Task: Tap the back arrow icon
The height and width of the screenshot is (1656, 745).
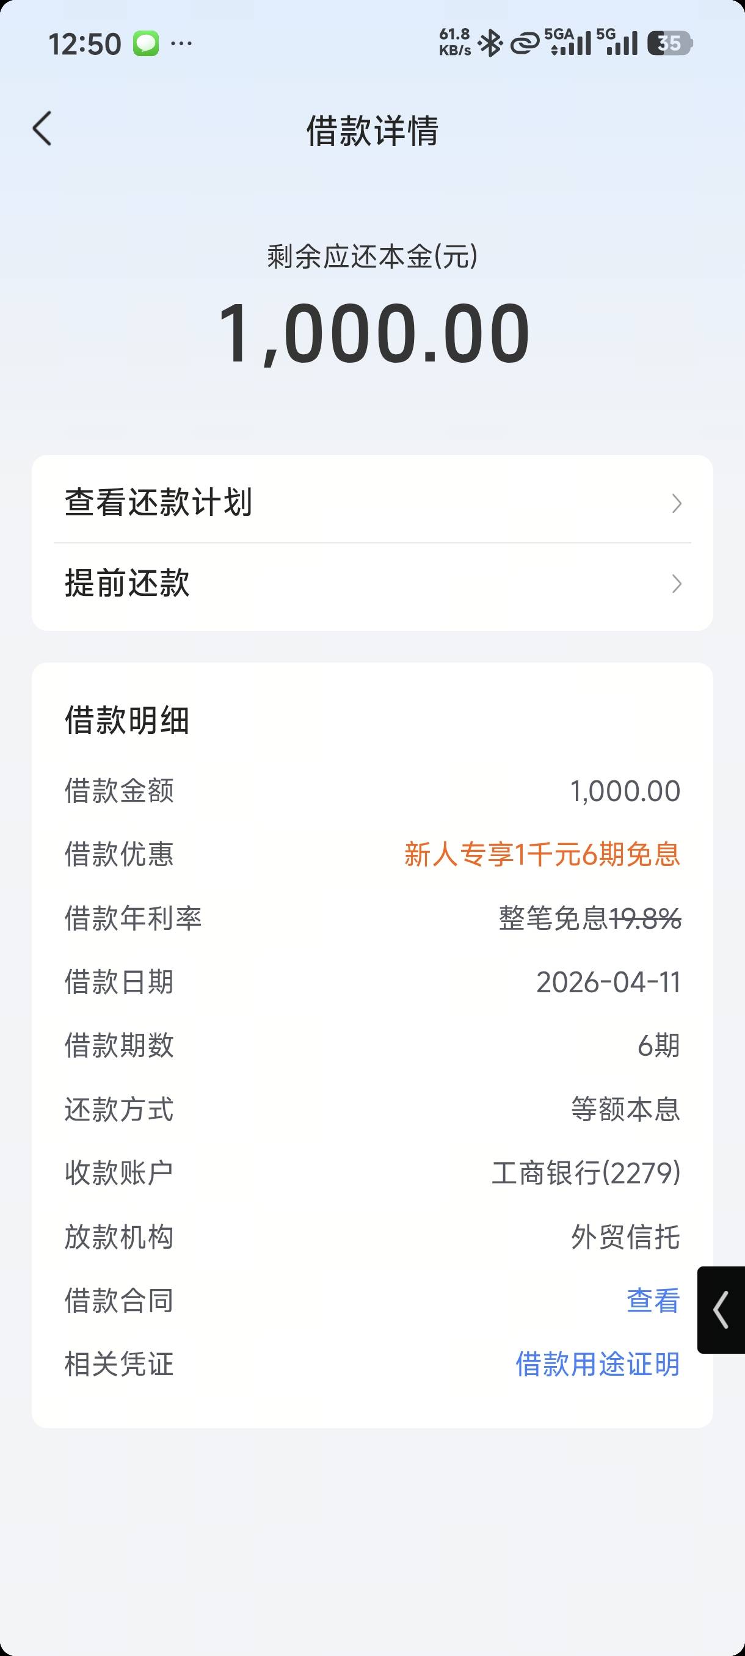Action: [42, 129]
